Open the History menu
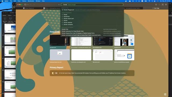Screen dimensions: 172x97 pyautogui.click(x=24, y=1)
